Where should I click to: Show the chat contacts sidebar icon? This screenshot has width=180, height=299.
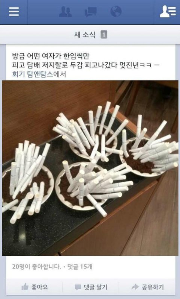(x=168, y=11)
